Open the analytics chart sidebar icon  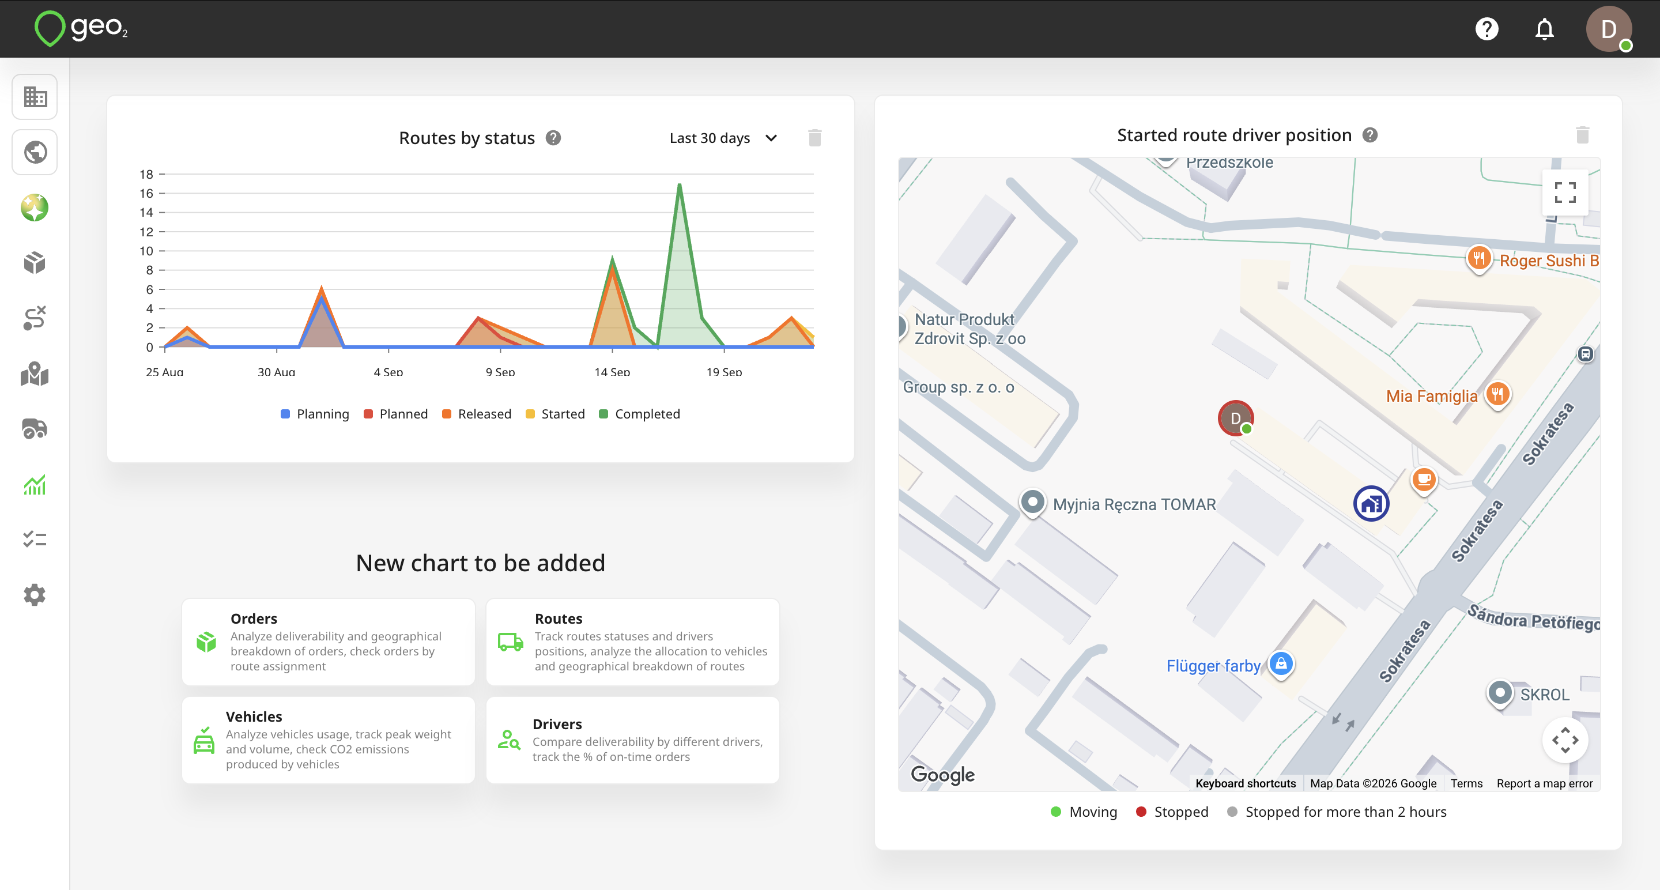[35, 484]
